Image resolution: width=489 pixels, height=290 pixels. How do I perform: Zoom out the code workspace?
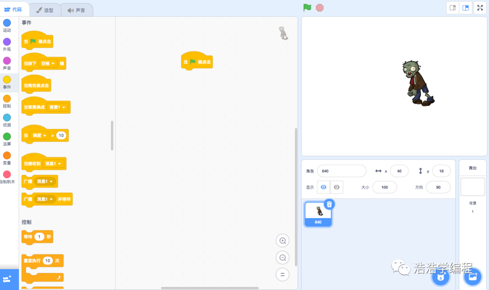point(283,257)
